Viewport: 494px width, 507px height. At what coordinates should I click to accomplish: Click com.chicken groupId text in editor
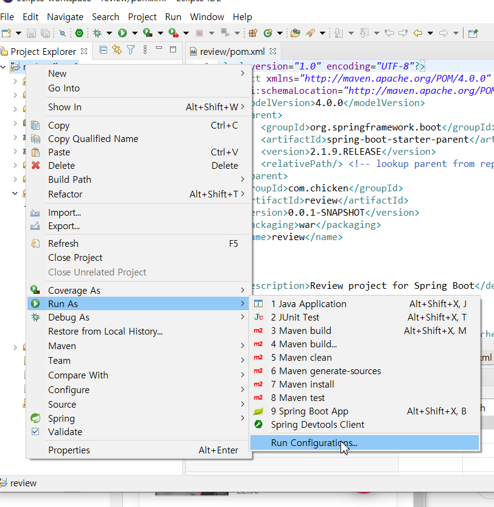pyautogui.click(x=318, y=188)
